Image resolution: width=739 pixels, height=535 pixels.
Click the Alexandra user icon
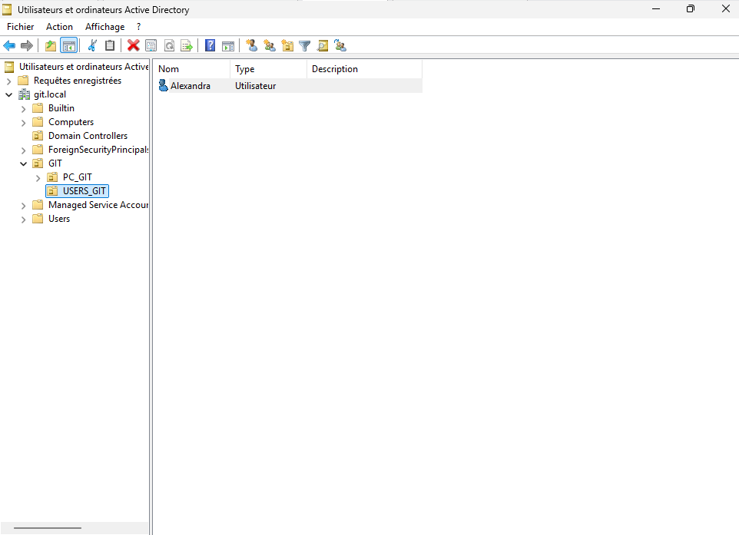[163, 86]
